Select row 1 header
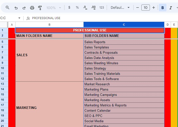This screenshot has height=127, width=178. (x=4, y=30)
